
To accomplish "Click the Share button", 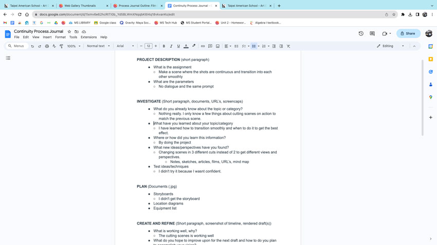I will [408, 33].
